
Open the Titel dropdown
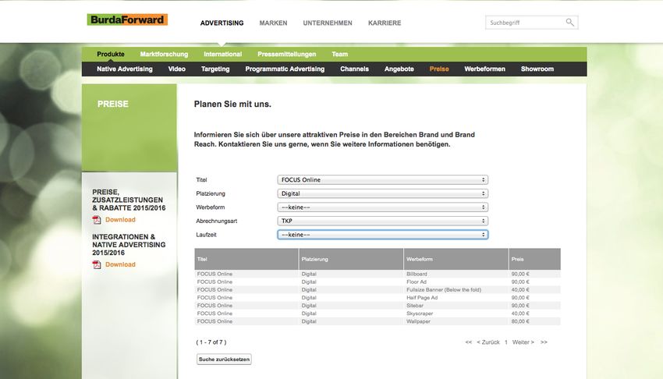pos(382,179)
